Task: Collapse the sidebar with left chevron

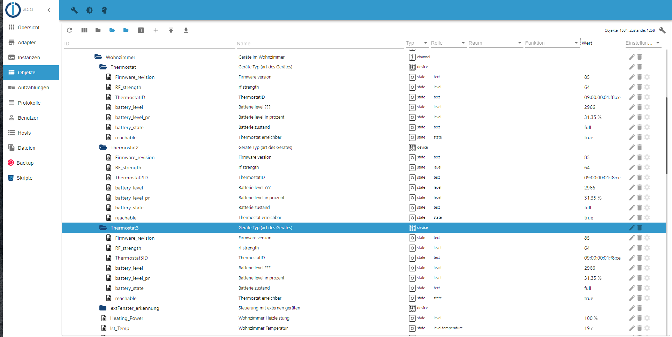Action: point(49,10)
